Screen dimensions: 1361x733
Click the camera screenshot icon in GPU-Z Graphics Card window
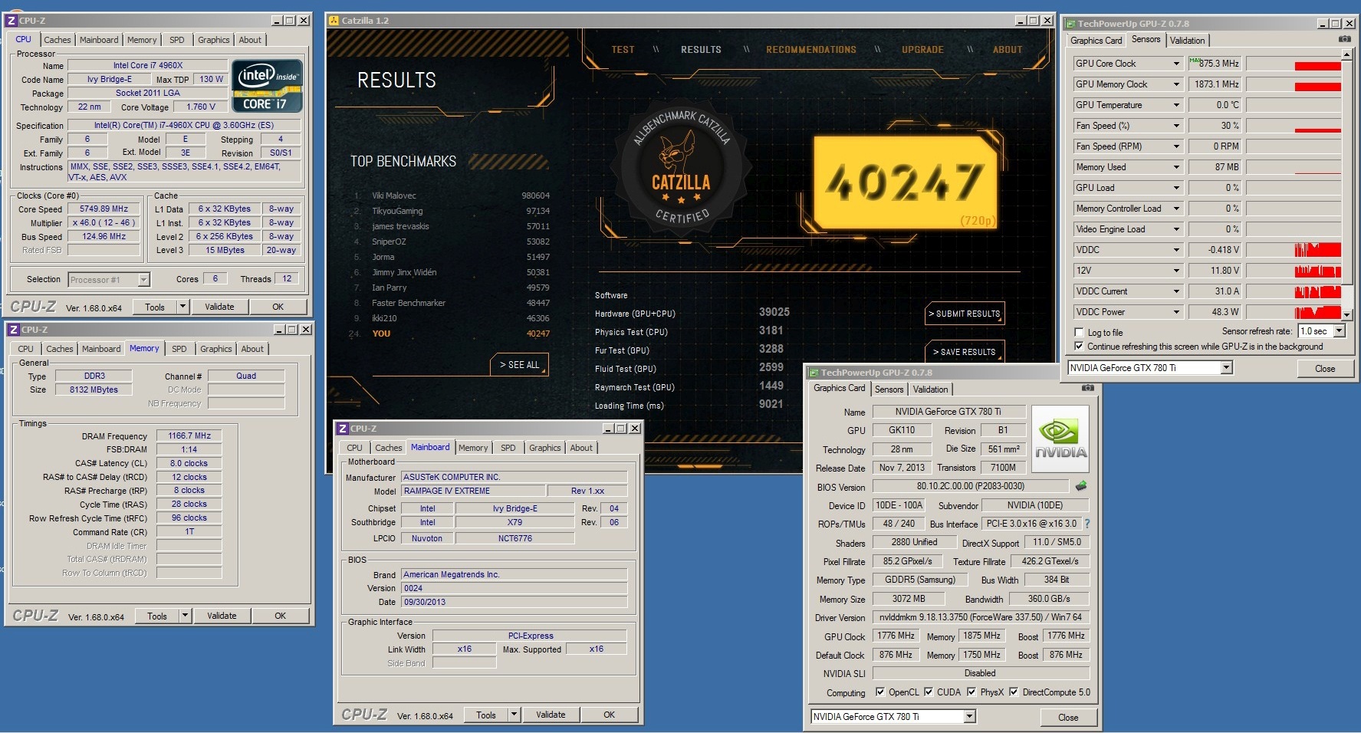[x=1087, y=388]
